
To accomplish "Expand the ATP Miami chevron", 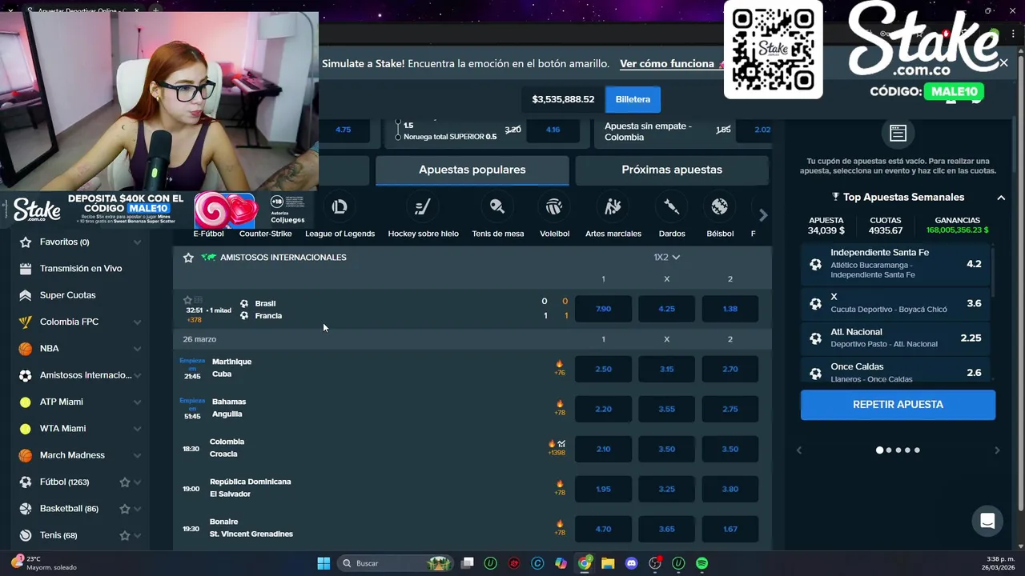I will [x=137, y=402].
